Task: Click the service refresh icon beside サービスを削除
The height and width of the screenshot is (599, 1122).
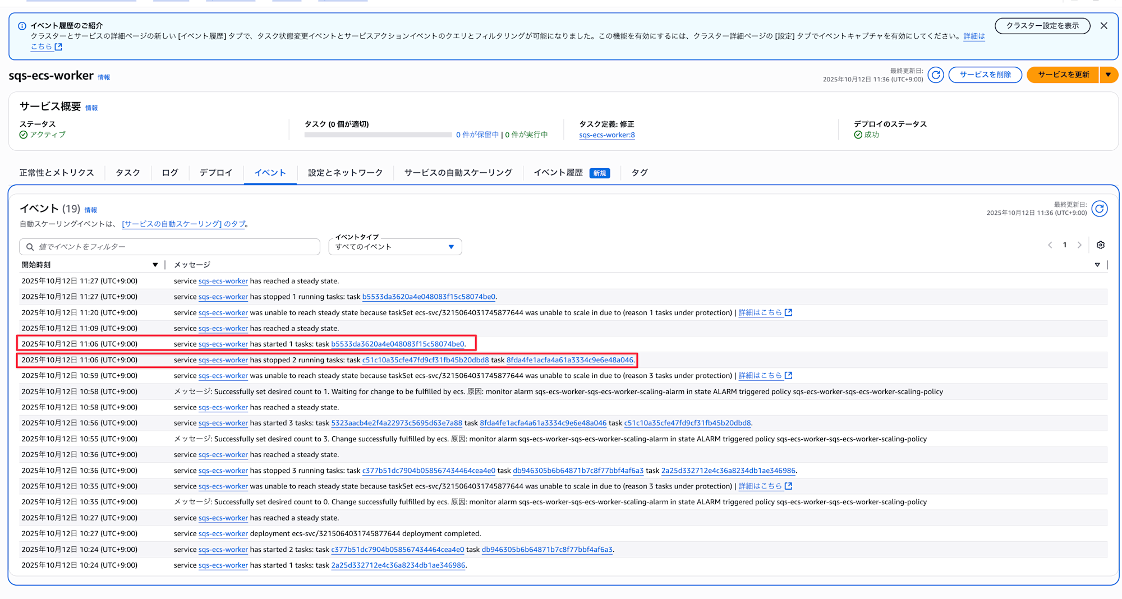Action: pos(935,75)
